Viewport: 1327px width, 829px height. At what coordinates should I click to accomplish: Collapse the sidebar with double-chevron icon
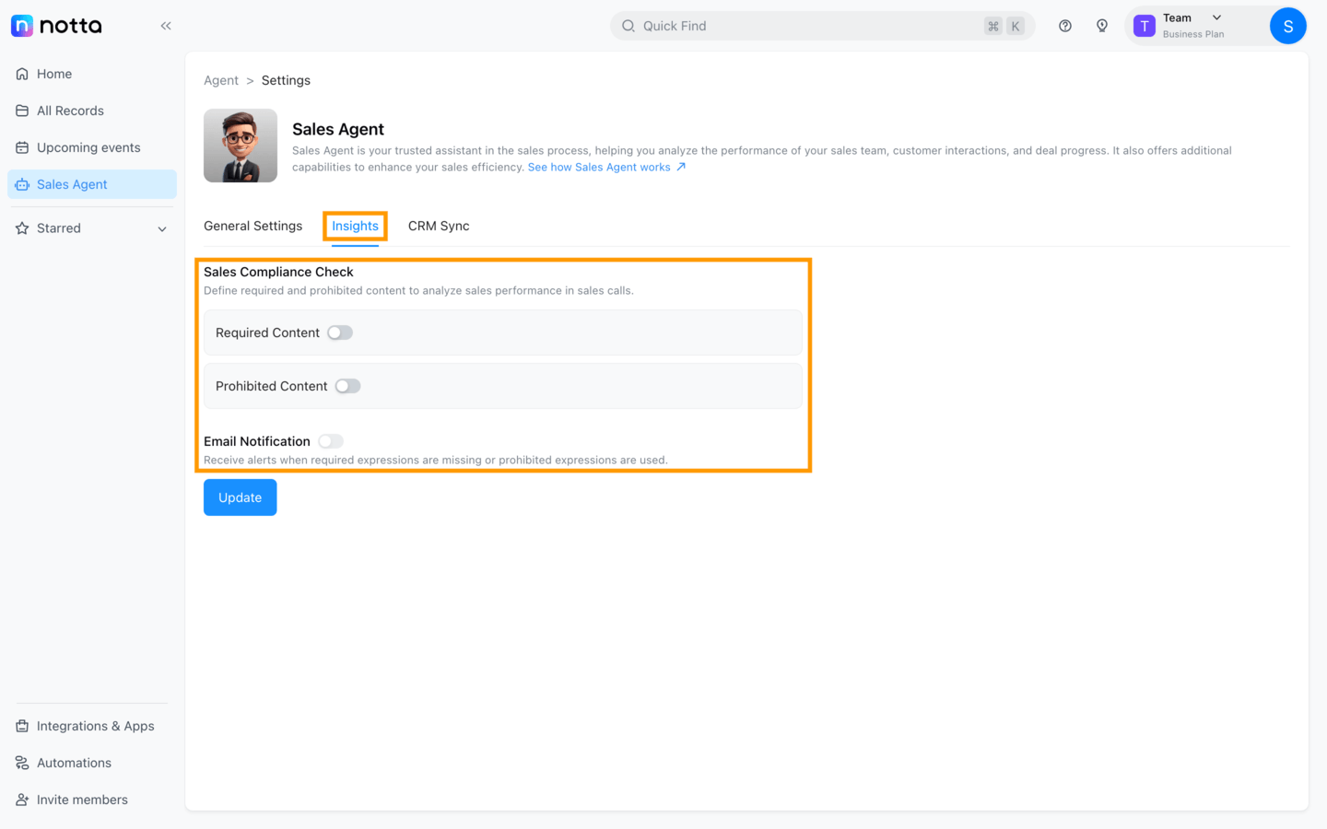coord(166,26)
